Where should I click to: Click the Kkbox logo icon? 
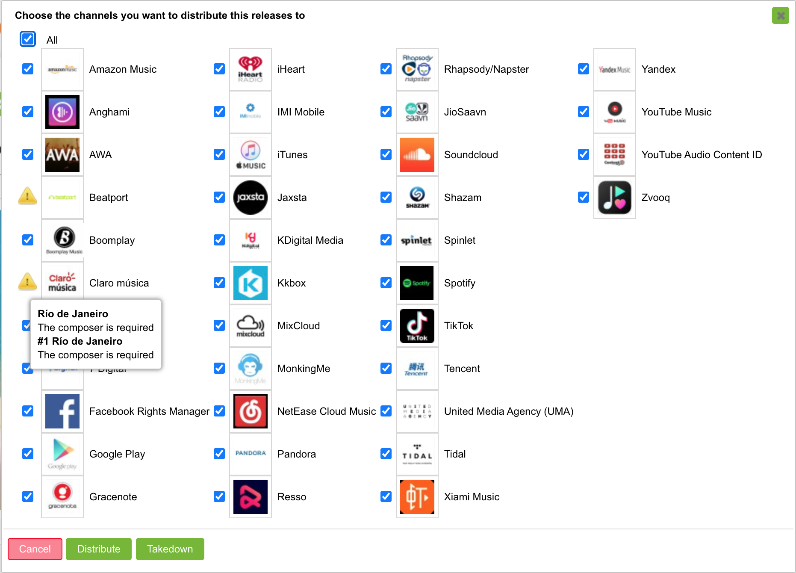point(251,283)
